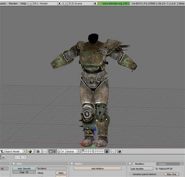
Task: Click the frame number field showing 1
Action: [20, 158]
